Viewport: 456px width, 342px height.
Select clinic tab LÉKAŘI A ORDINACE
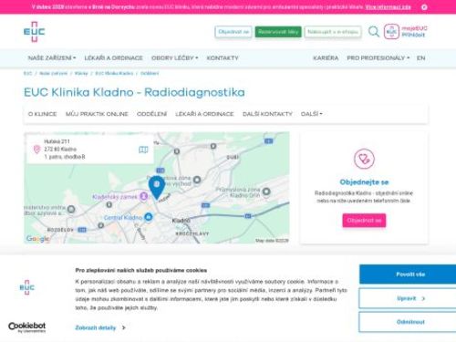(x=204, y=114)
